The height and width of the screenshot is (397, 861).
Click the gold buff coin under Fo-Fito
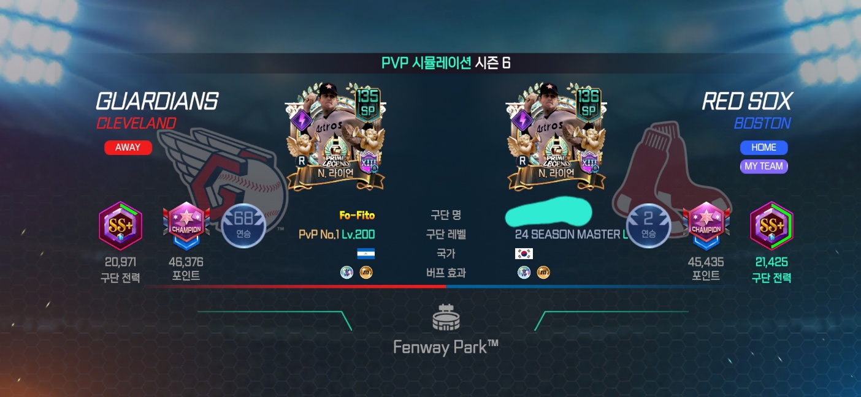click(366, 273)
